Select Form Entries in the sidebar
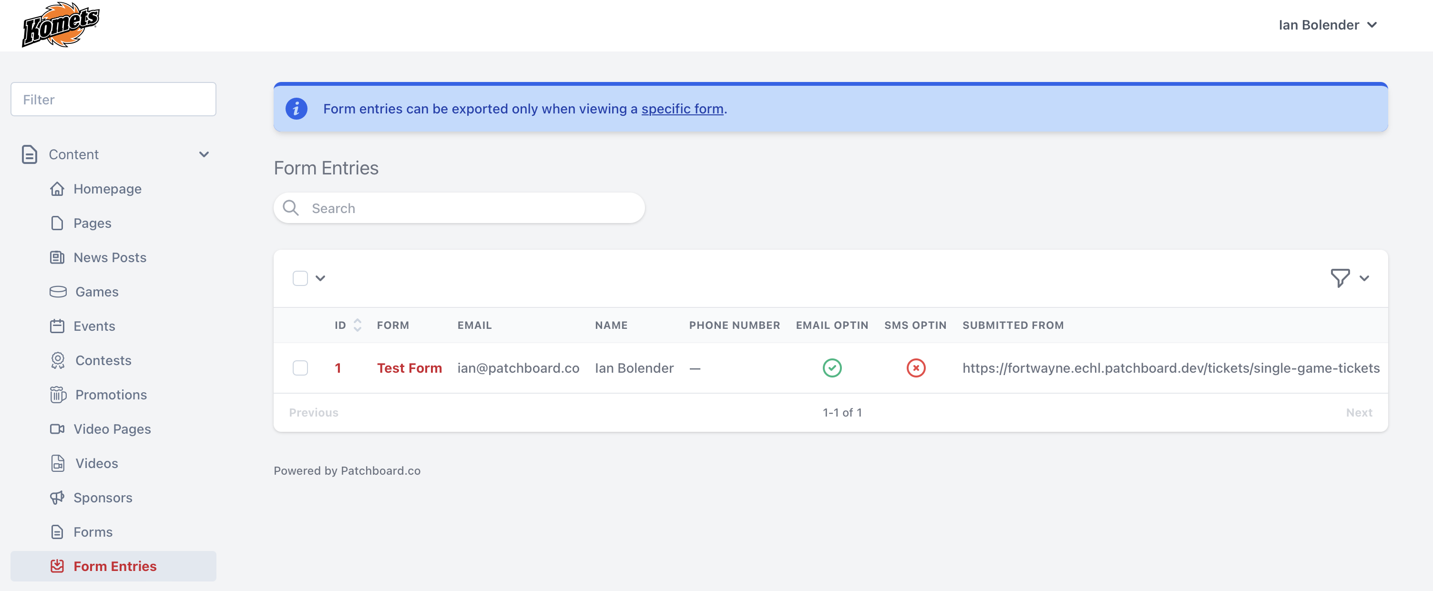1433x591 pixels. point(113,567)
